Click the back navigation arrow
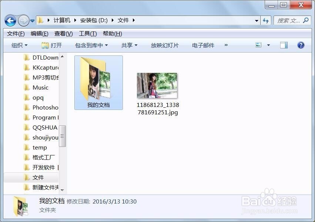The height and width of the screenshot is (222, 315). (10, 20)
